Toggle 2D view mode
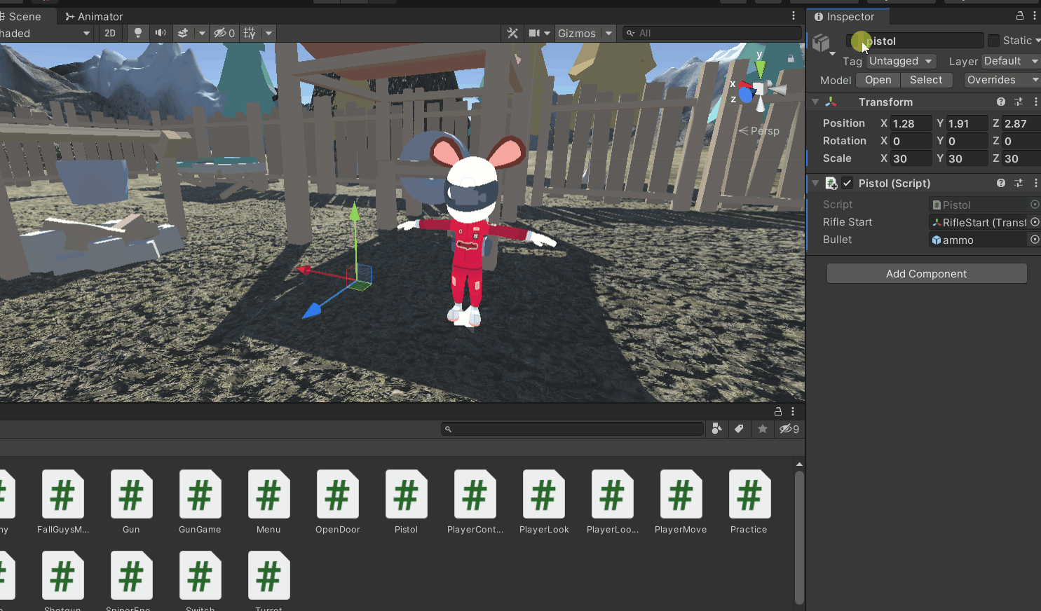This screenshot has height=611, width=1041. coord(110,33)
